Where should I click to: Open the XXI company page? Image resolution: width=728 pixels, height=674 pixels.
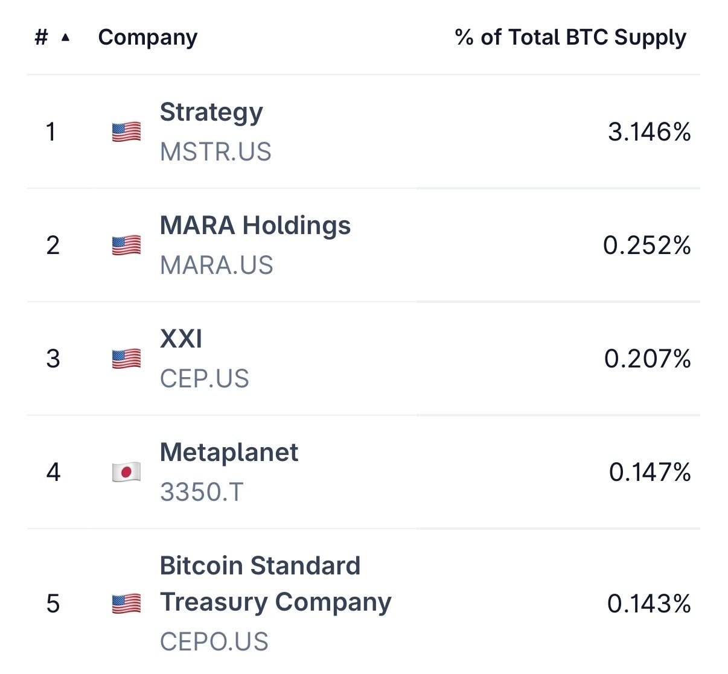[x=180, y=339]
